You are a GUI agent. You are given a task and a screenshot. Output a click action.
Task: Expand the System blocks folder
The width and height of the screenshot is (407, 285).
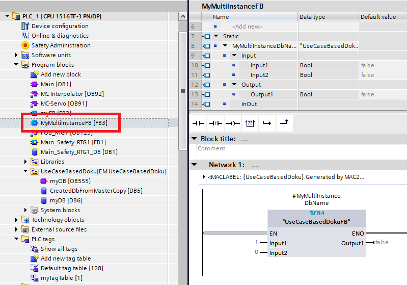pyautogui.click(x=25, y=210)
